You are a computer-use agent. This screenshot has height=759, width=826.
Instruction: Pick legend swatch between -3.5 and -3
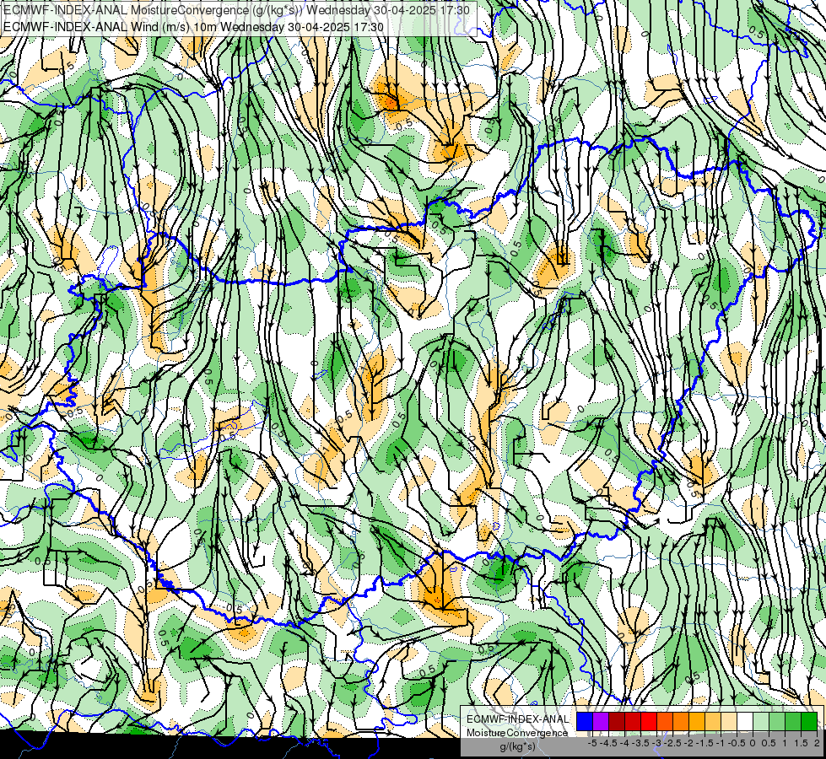[649, 722]
